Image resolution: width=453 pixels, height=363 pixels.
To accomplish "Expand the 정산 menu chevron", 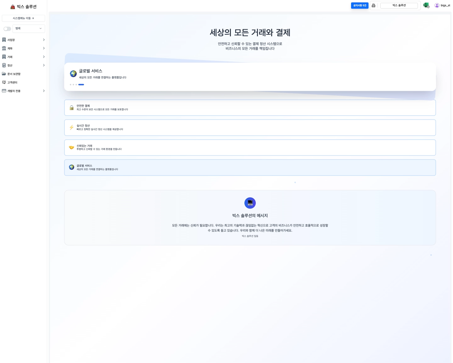I will click(x=44, y=65).
